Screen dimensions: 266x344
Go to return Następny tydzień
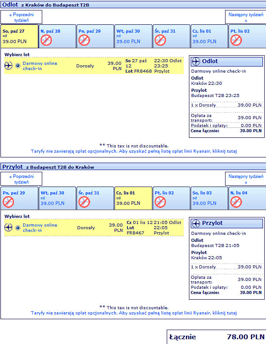point(246,179)
